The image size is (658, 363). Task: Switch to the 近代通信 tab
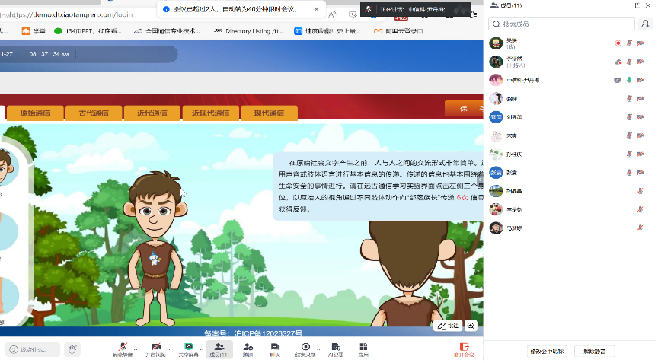(x=152, y=113)
